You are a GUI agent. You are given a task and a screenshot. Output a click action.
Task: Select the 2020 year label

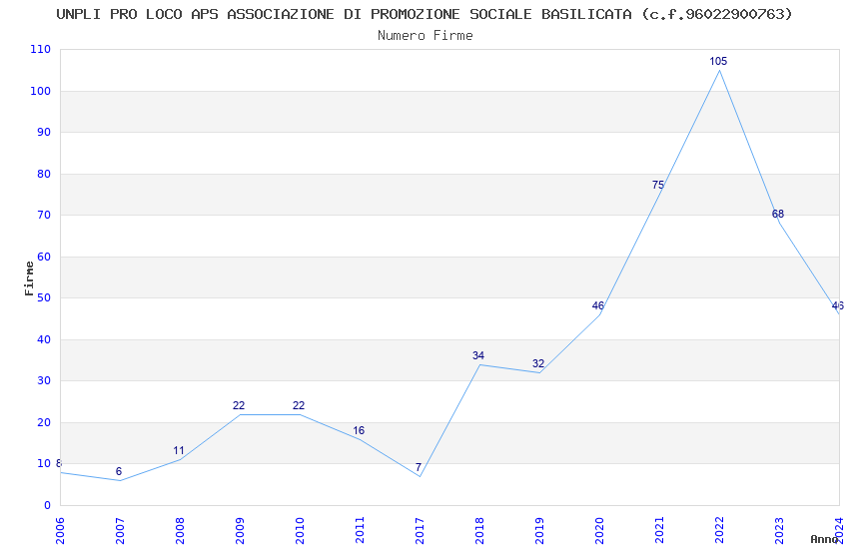pos(599,530)
